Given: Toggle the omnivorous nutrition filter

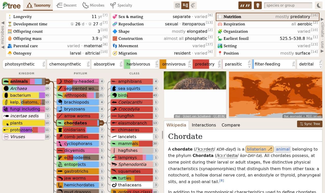Looking at the screenshot, I should (175, 64).
